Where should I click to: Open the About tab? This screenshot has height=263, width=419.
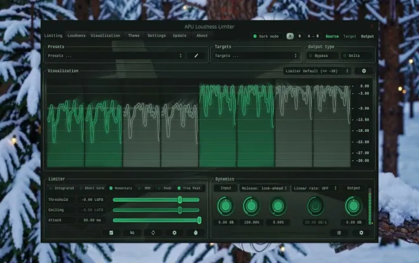202,35
